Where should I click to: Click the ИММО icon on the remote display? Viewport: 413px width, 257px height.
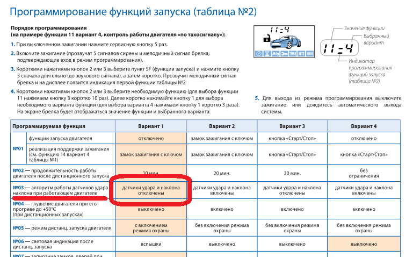[309, 54]
